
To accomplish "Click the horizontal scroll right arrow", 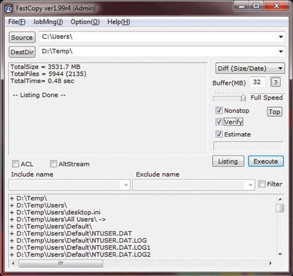I will tap(271, 263).
